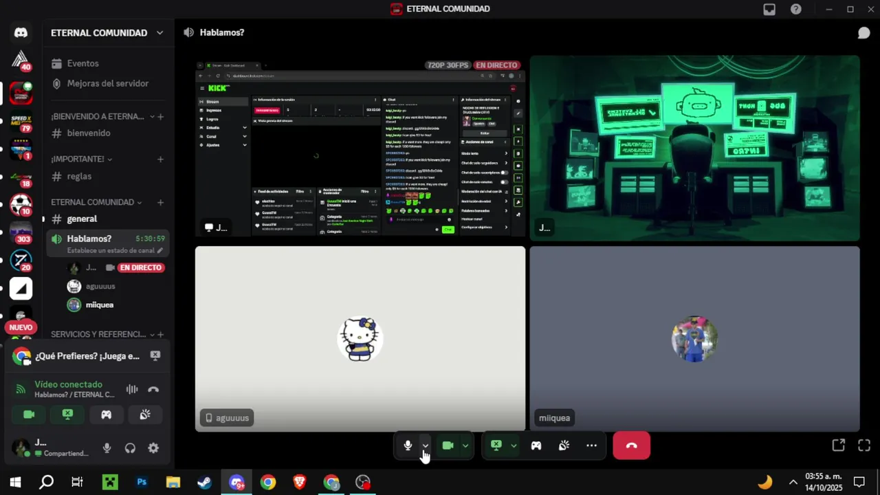Focus the Kick dashboard stream tile
880x495 pixels.
click(360, 148)
